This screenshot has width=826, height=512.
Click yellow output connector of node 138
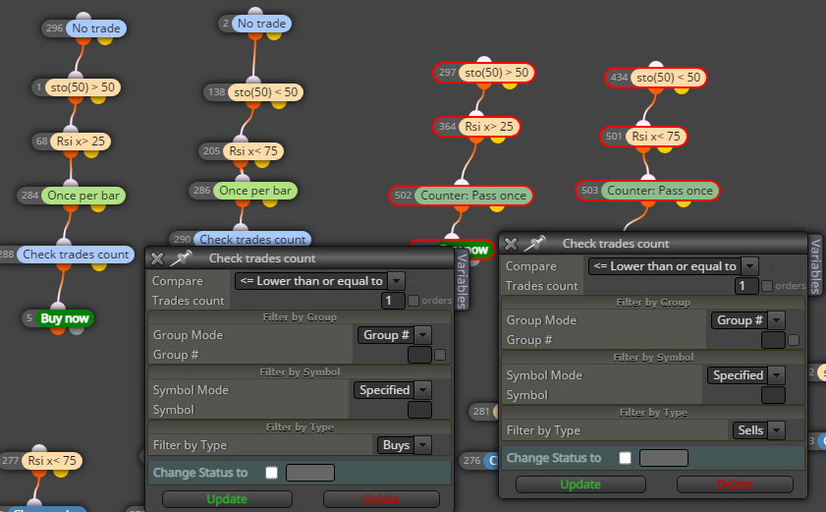pyautogui.click(x=279, y=104)
